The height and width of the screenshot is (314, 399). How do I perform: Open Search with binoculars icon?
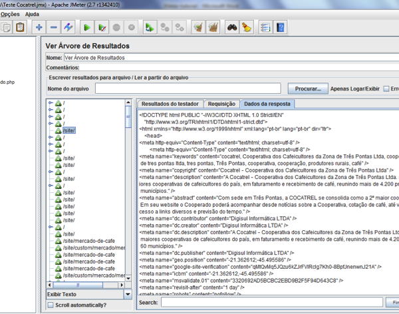(x=232, y=27)
